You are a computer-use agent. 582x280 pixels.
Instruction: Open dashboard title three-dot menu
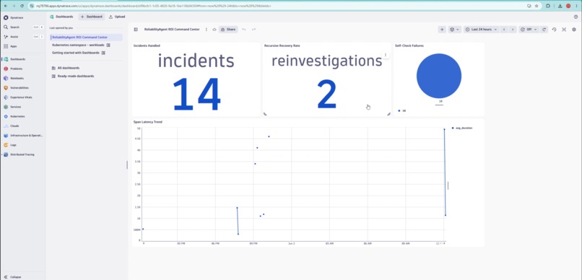pyautogui.click(x=207, y=30)
